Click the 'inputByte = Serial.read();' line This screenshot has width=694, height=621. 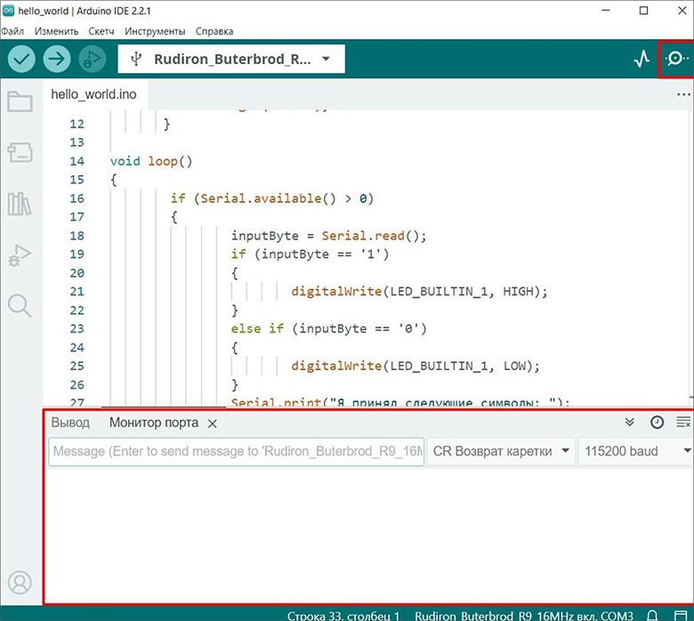coord(328,236)
